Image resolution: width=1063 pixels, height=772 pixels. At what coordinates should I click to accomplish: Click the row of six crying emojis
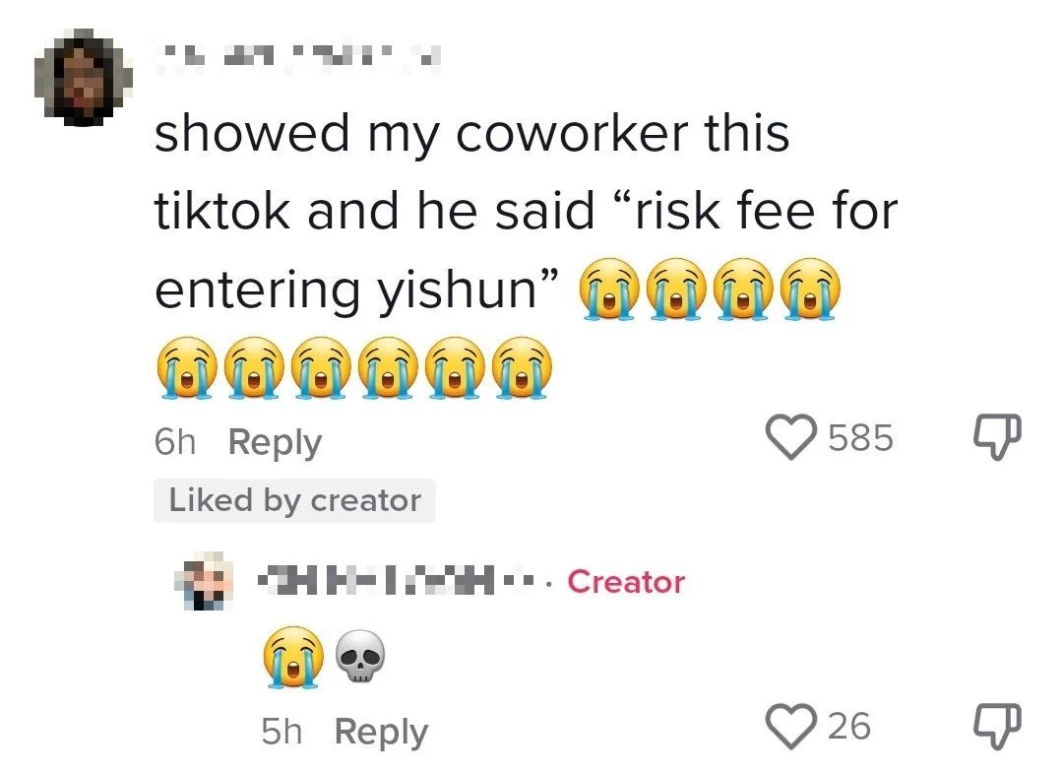[x=354, y=367]
